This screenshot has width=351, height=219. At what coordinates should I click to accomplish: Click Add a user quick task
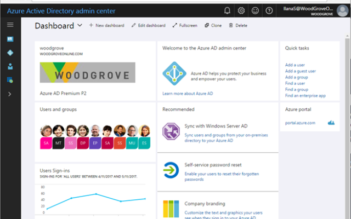point(295,65)
